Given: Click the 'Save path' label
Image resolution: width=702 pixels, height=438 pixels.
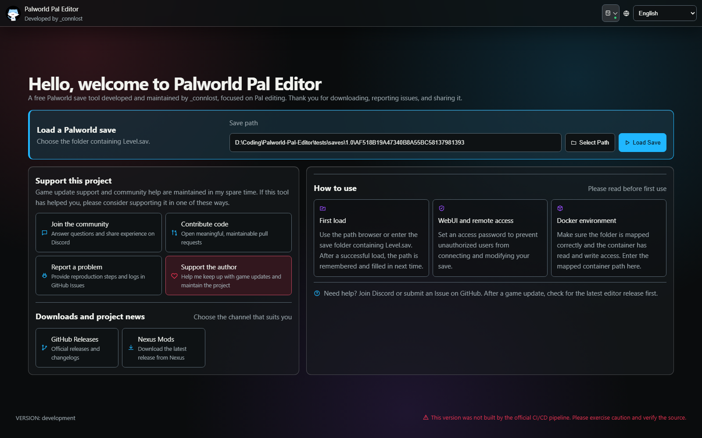Looking at the screenshot, I should (x=244, y=123).
